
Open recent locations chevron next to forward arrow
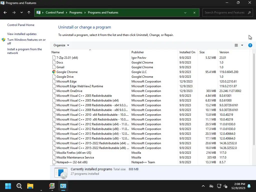pos(21,12)
